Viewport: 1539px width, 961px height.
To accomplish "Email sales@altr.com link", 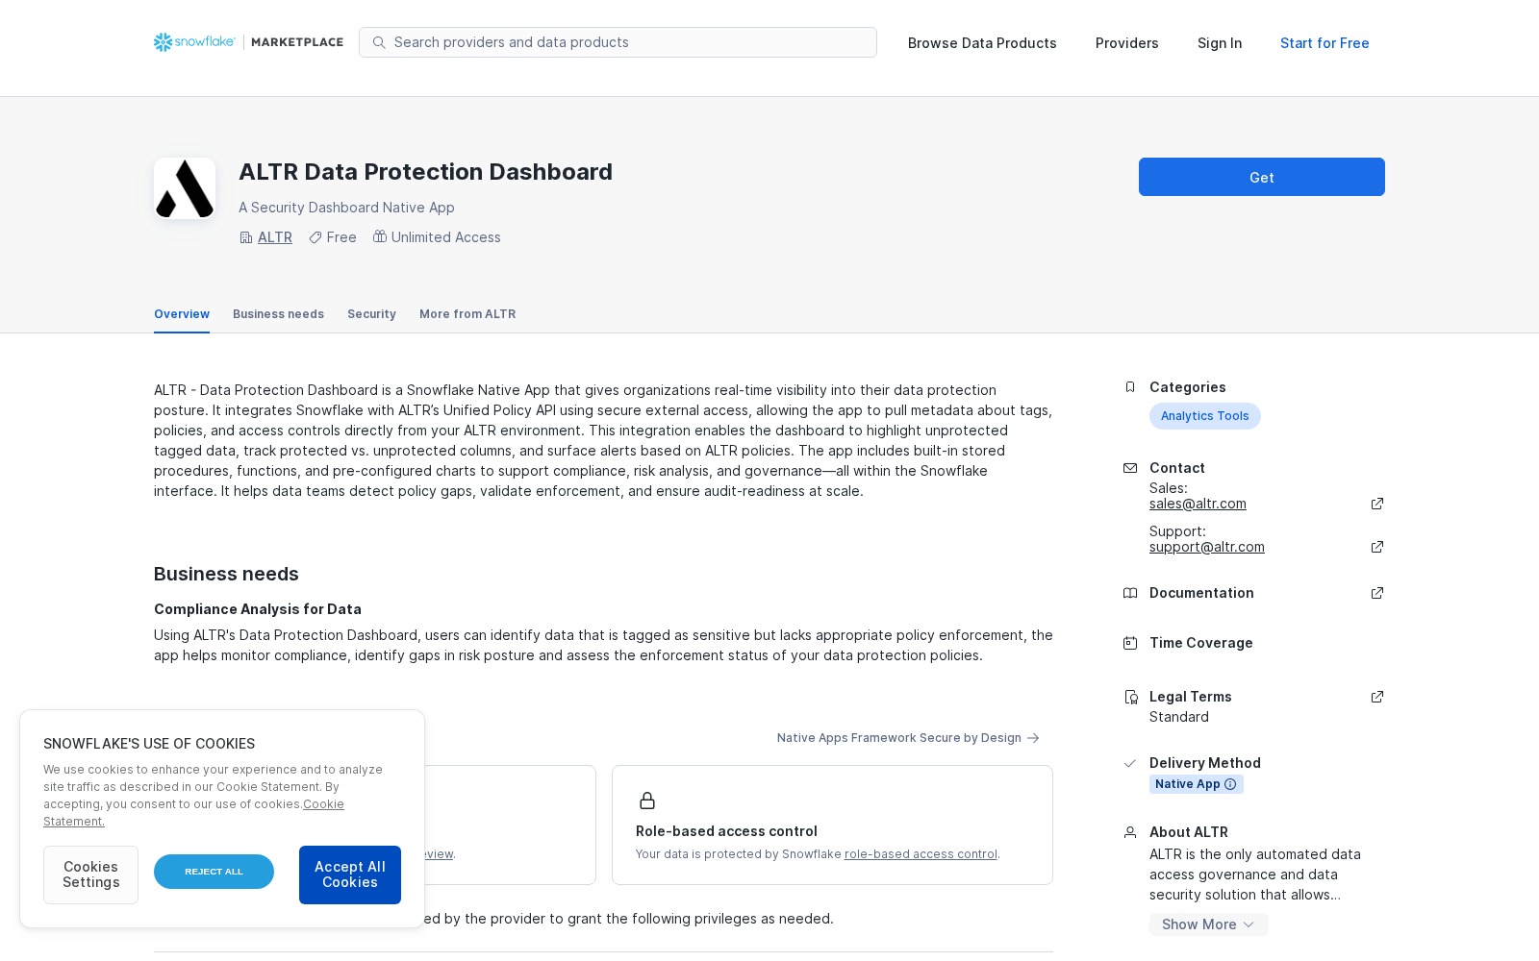I will pos(1198,504).
